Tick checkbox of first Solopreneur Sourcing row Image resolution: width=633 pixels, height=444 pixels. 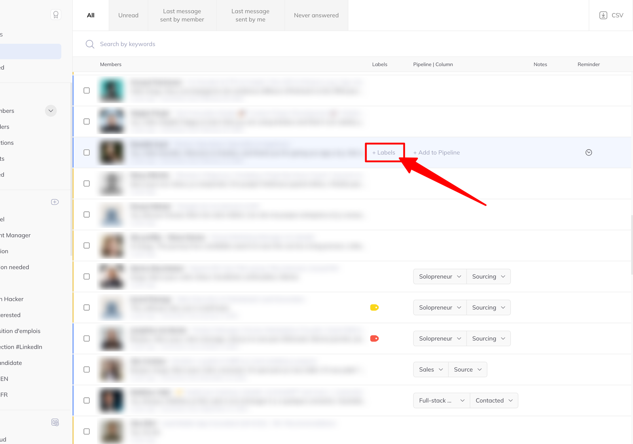87,277
